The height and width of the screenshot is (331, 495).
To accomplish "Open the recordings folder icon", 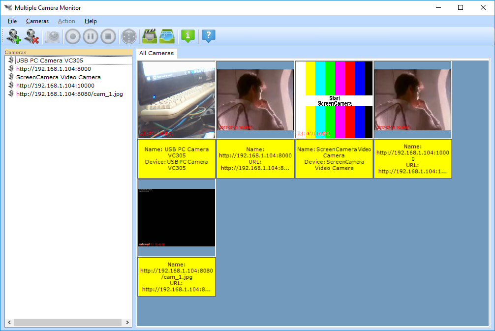I will 150,36.
